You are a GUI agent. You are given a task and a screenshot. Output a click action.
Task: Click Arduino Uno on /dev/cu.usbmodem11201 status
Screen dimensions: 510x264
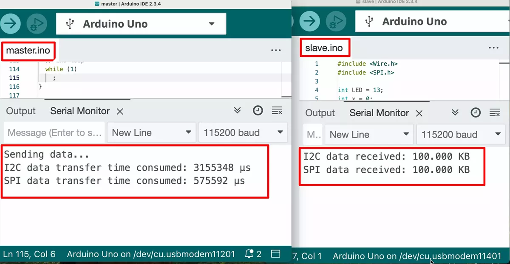151,254
